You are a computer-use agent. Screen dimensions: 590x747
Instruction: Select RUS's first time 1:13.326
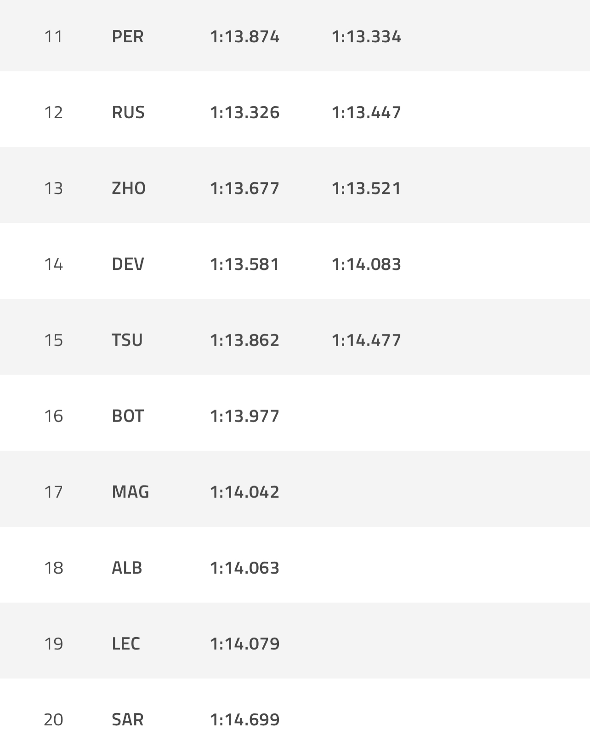244,112
